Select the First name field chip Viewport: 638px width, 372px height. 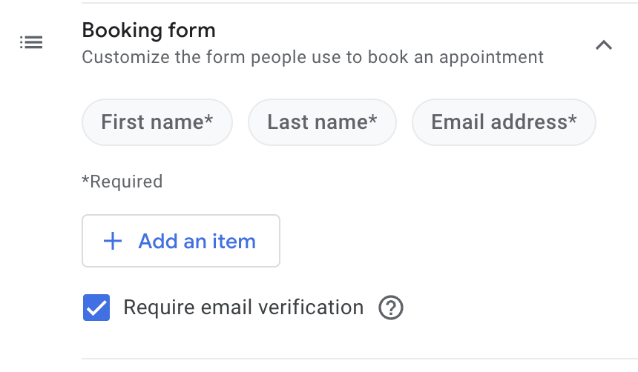pyautogui.click(x=157, y=122)
